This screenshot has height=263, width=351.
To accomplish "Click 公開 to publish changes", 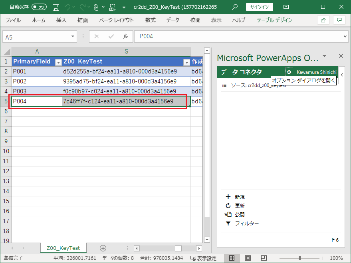I will pos(240,214).
